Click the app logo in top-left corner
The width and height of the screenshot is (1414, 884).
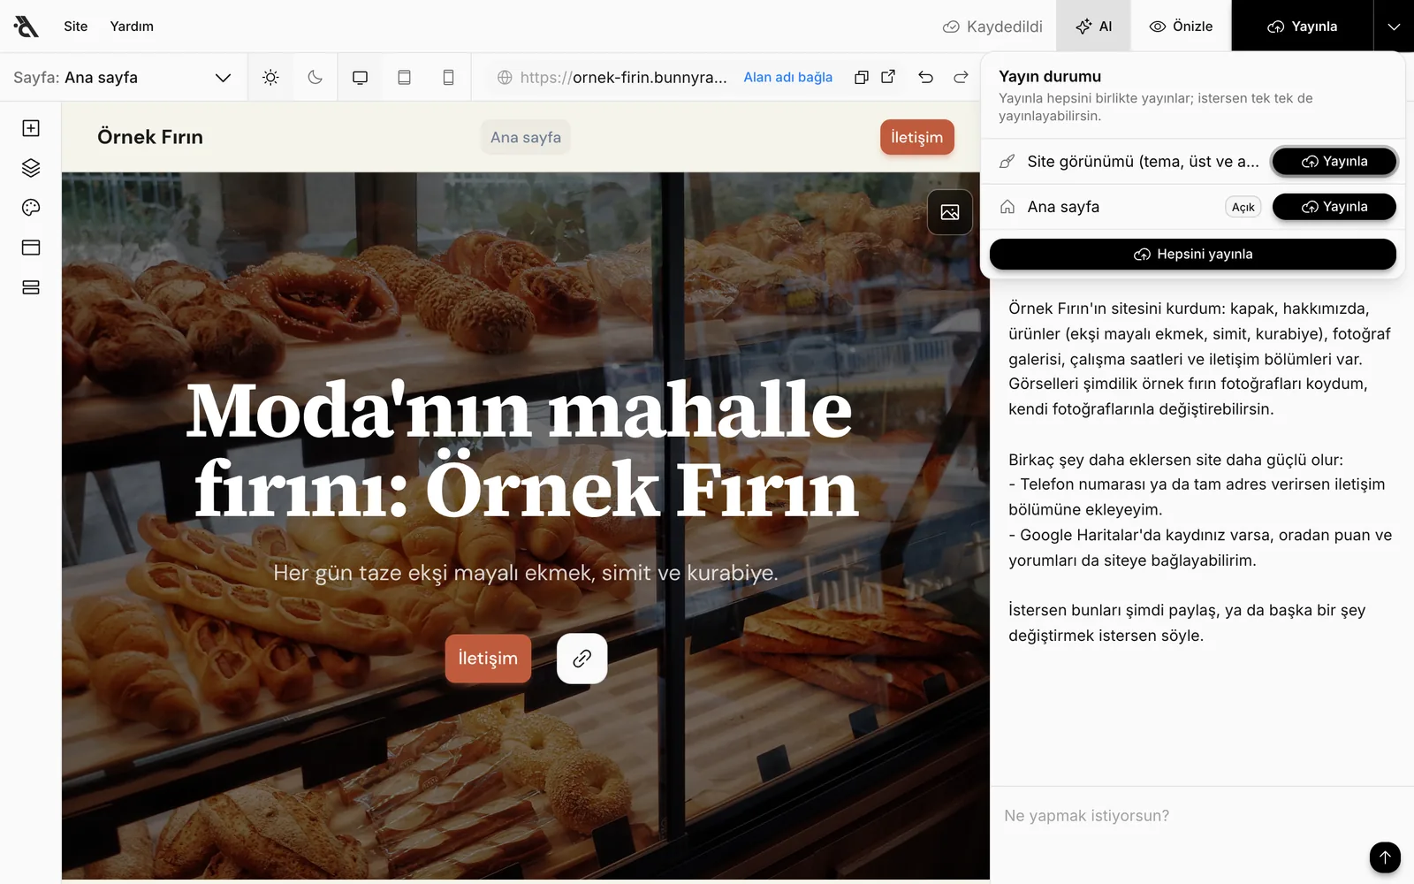(27, 27)
